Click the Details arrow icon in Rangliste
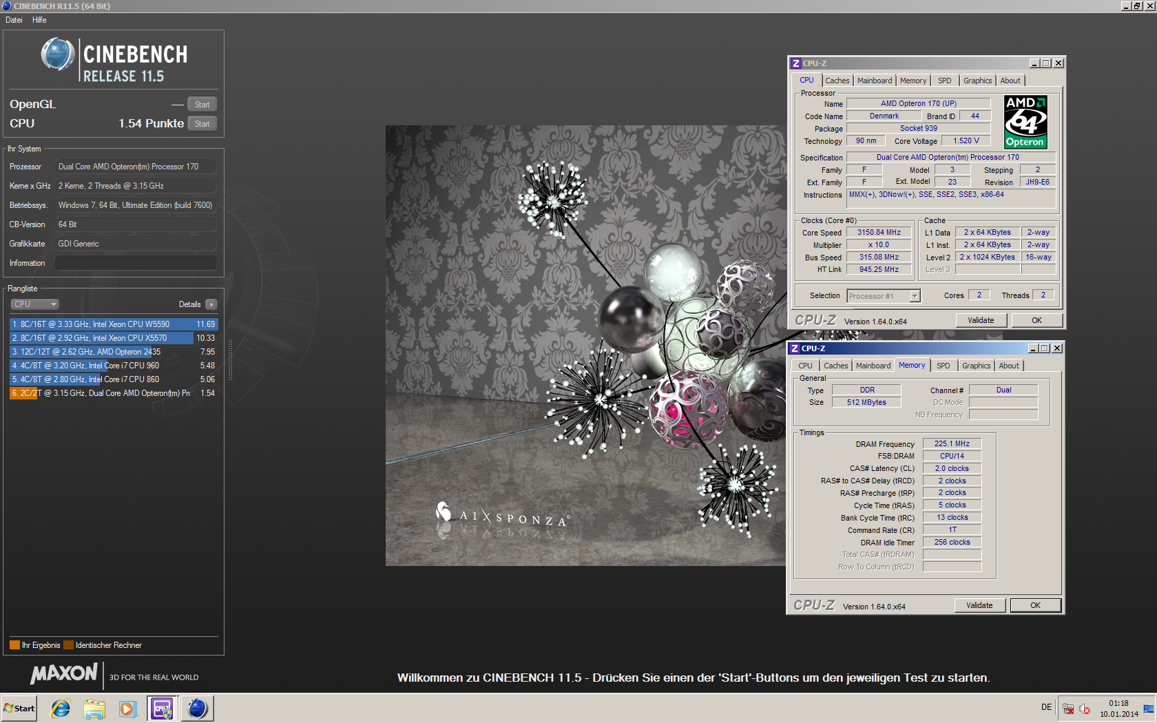This screenshot has height=723, width=1157. click(x=211, y=304)
